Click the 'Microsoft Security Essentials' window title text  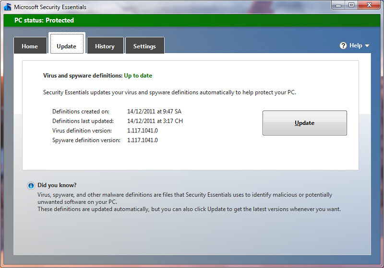tap(50, 7)
